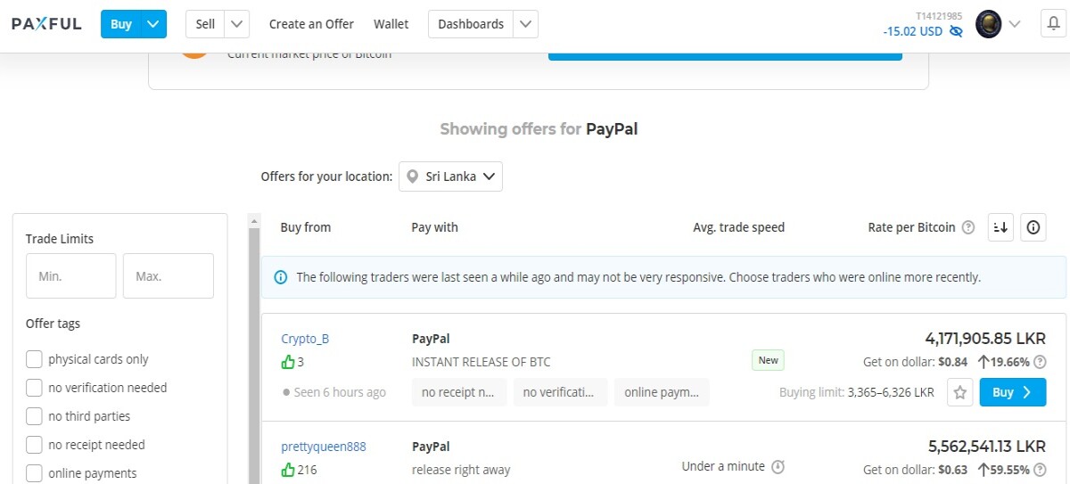This screenshot has height=484, width=1070.
Task: Click the 'no receipt n...' tag
Action: pyautogui.click(x=459, y=392)
